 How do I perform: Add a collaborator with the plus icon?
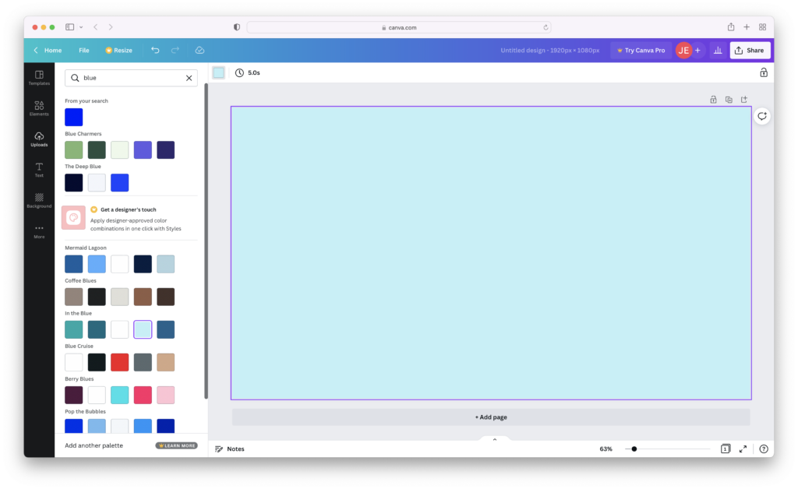[x=697, y=51]
